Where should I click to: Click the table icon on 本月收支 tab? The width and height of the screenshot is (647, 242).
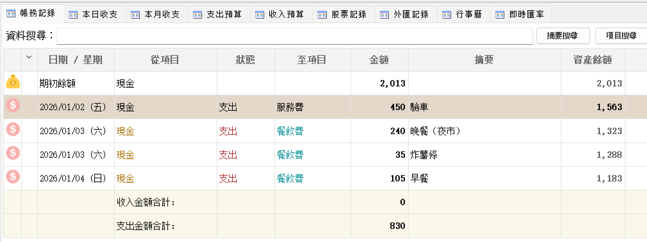point(135,15)
